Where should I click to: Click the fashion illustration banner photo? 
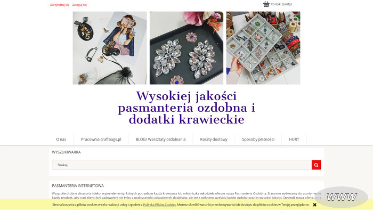(110, 48)
